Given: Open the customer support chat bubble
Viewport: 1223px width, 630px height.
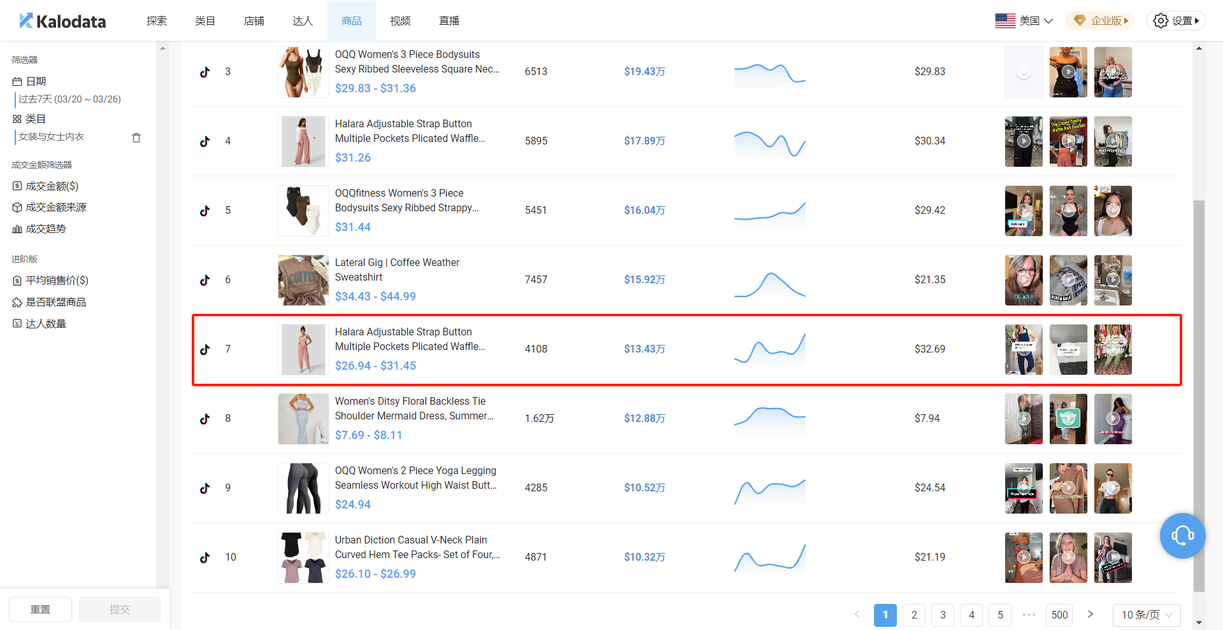Looking at the screenshot, I should tap(1182, 535).
